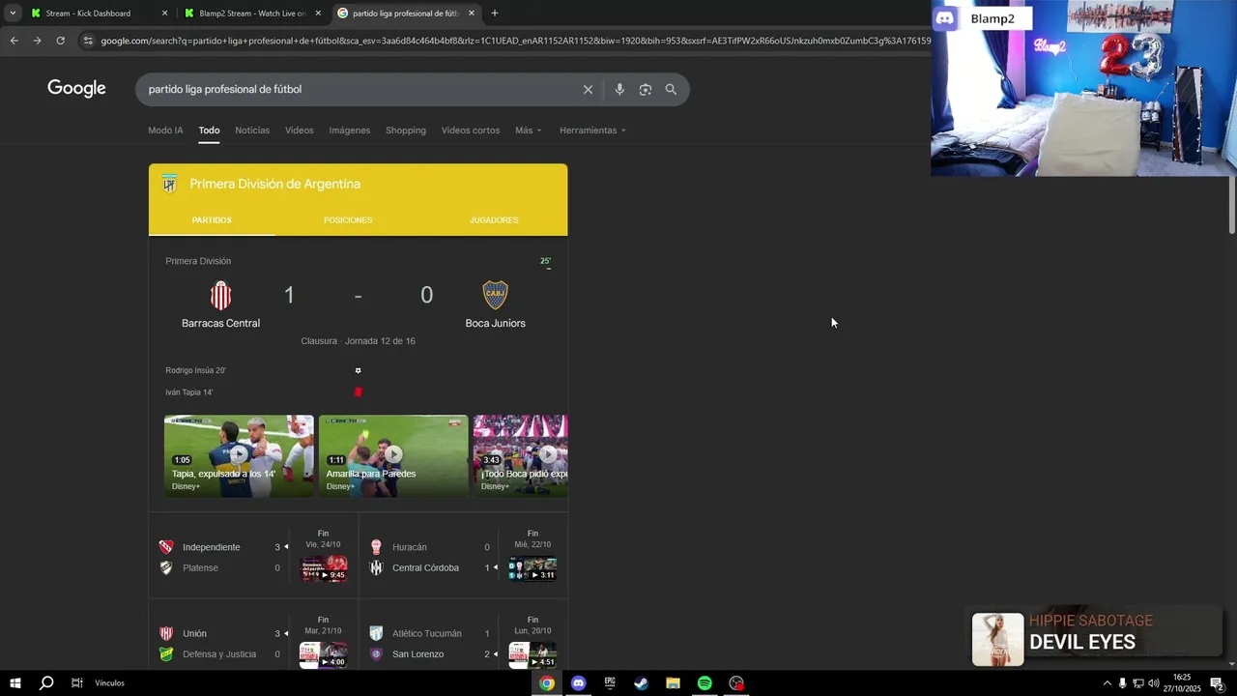Viewport: 1237px width, 696px height.
Task: Click the address bar URL
Action: 514,41
